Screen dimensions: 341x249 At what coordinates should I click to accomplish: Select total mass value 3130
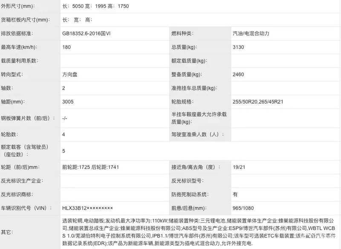tap(237, 47)
